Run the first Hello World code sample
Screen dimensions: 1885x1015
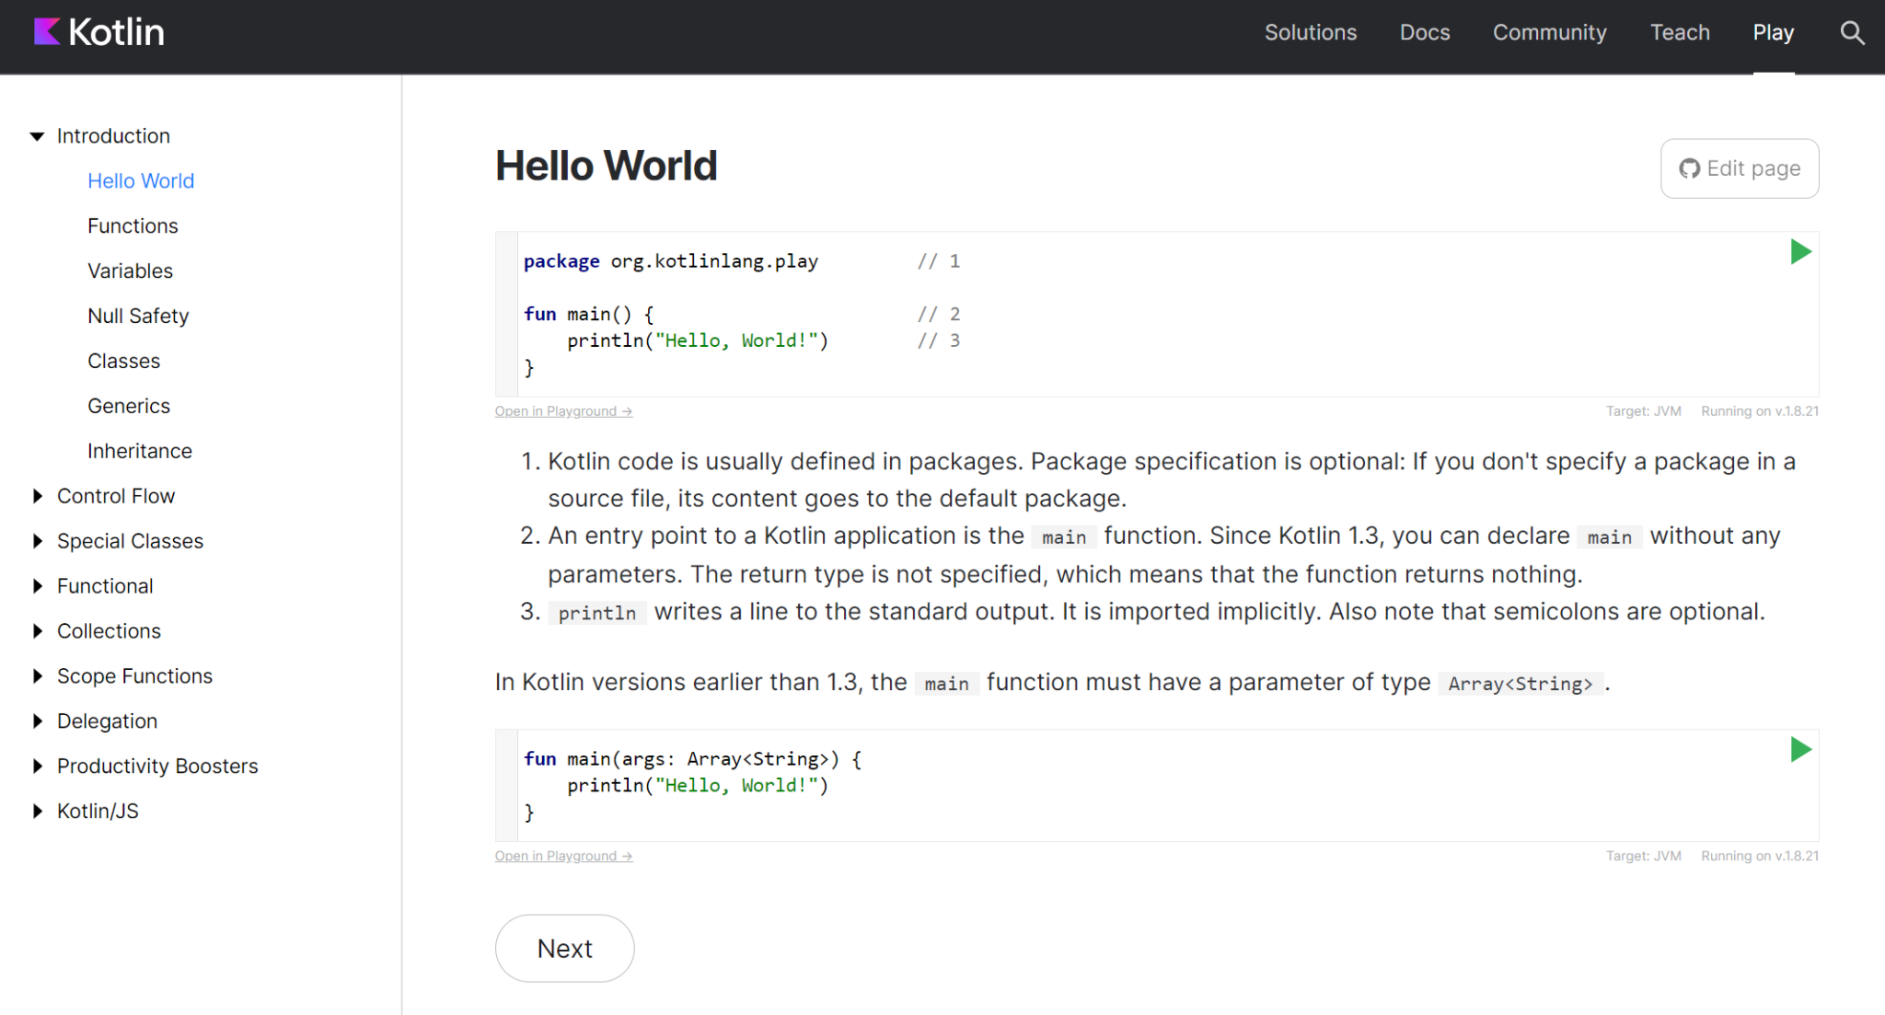(1800, 252)
